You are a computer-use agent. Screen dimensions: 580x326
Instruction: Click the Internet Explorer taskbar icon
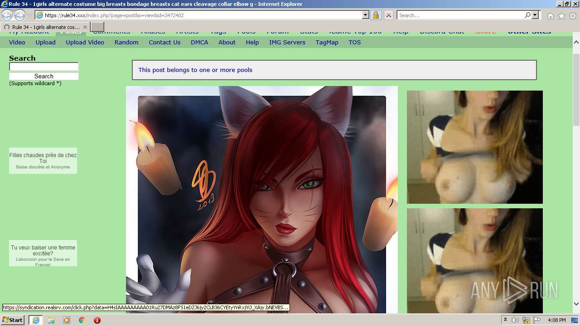[x=35, y=320]
